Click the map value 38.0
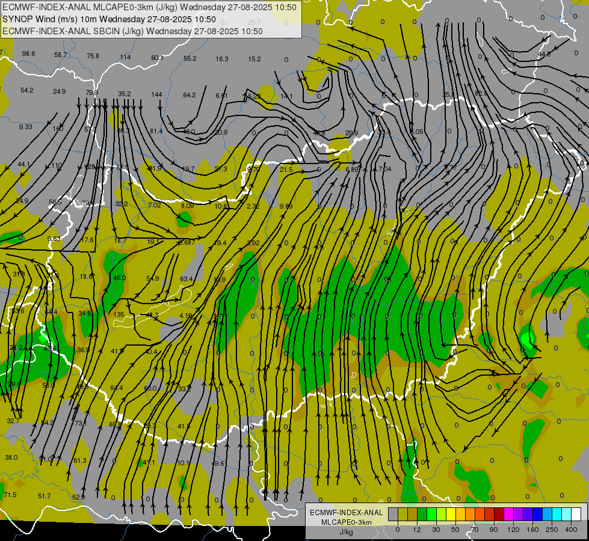Screen dimensions: 589x541 [11, 457]
